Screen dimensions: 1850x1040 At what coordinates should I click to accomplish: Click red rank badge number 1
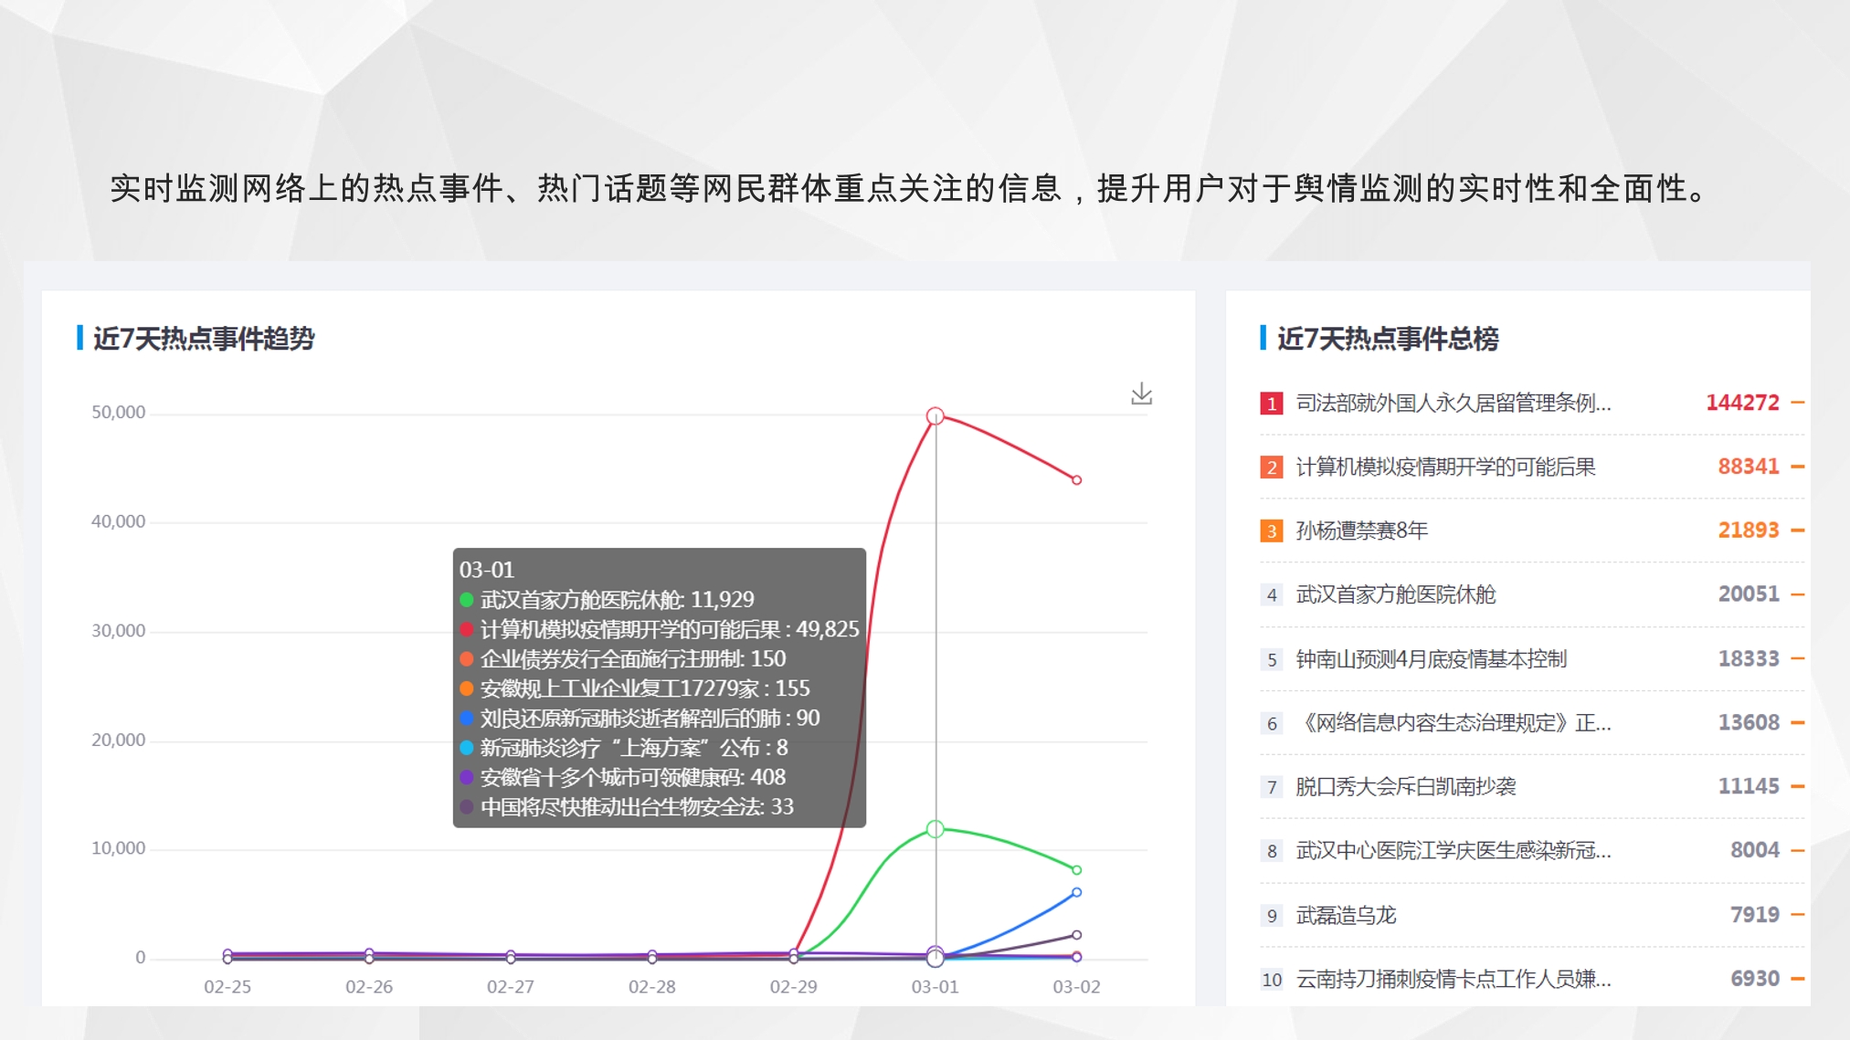[1271, 403]
